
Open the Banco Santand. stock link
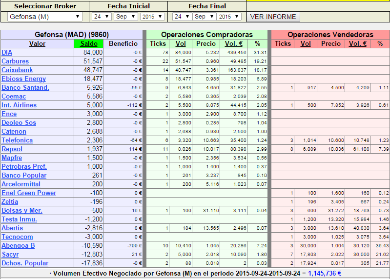[x=25, y=88]
